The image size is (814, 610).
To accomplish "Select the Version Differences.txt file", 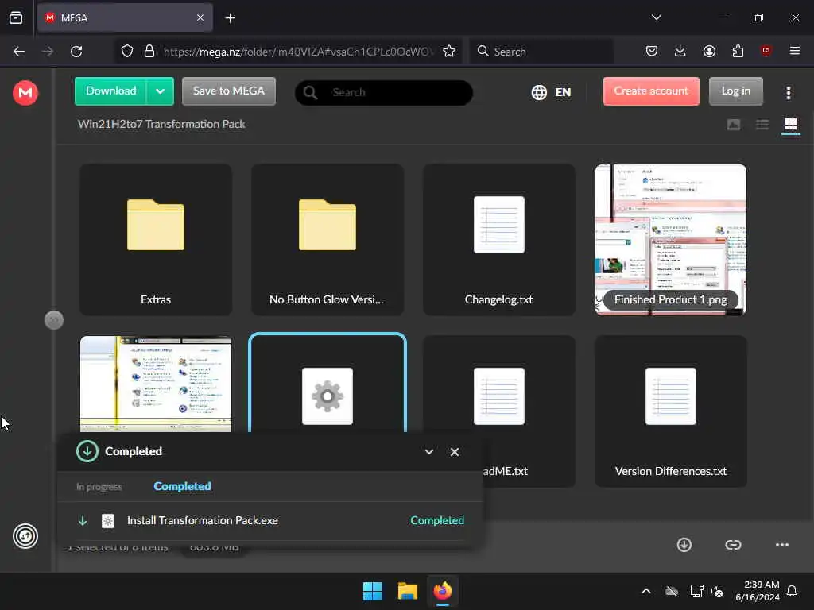I will click(671, 411).
